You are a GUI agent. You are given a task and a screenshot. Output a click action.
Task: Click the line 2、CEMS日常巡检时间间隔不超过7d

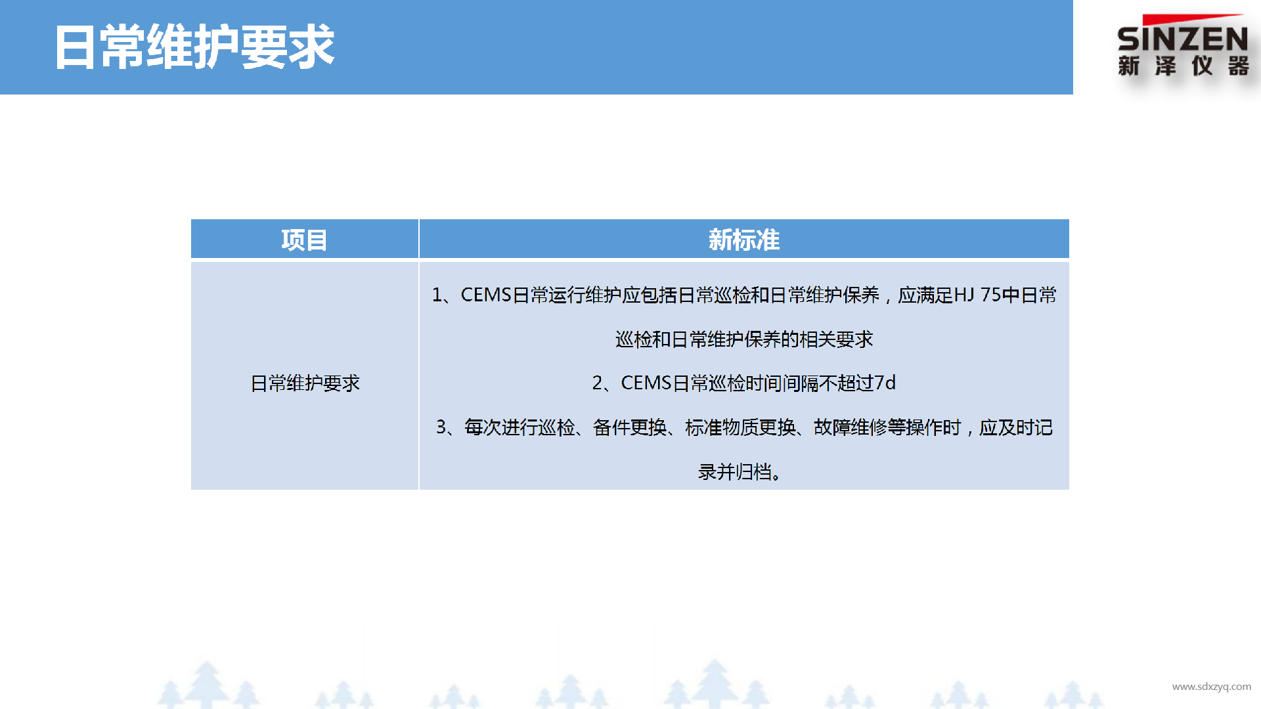pyautogui.click(x=744, y=383)
